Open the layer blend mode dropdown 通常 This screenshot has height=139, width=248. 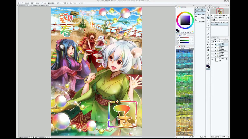tap(215, 39)
